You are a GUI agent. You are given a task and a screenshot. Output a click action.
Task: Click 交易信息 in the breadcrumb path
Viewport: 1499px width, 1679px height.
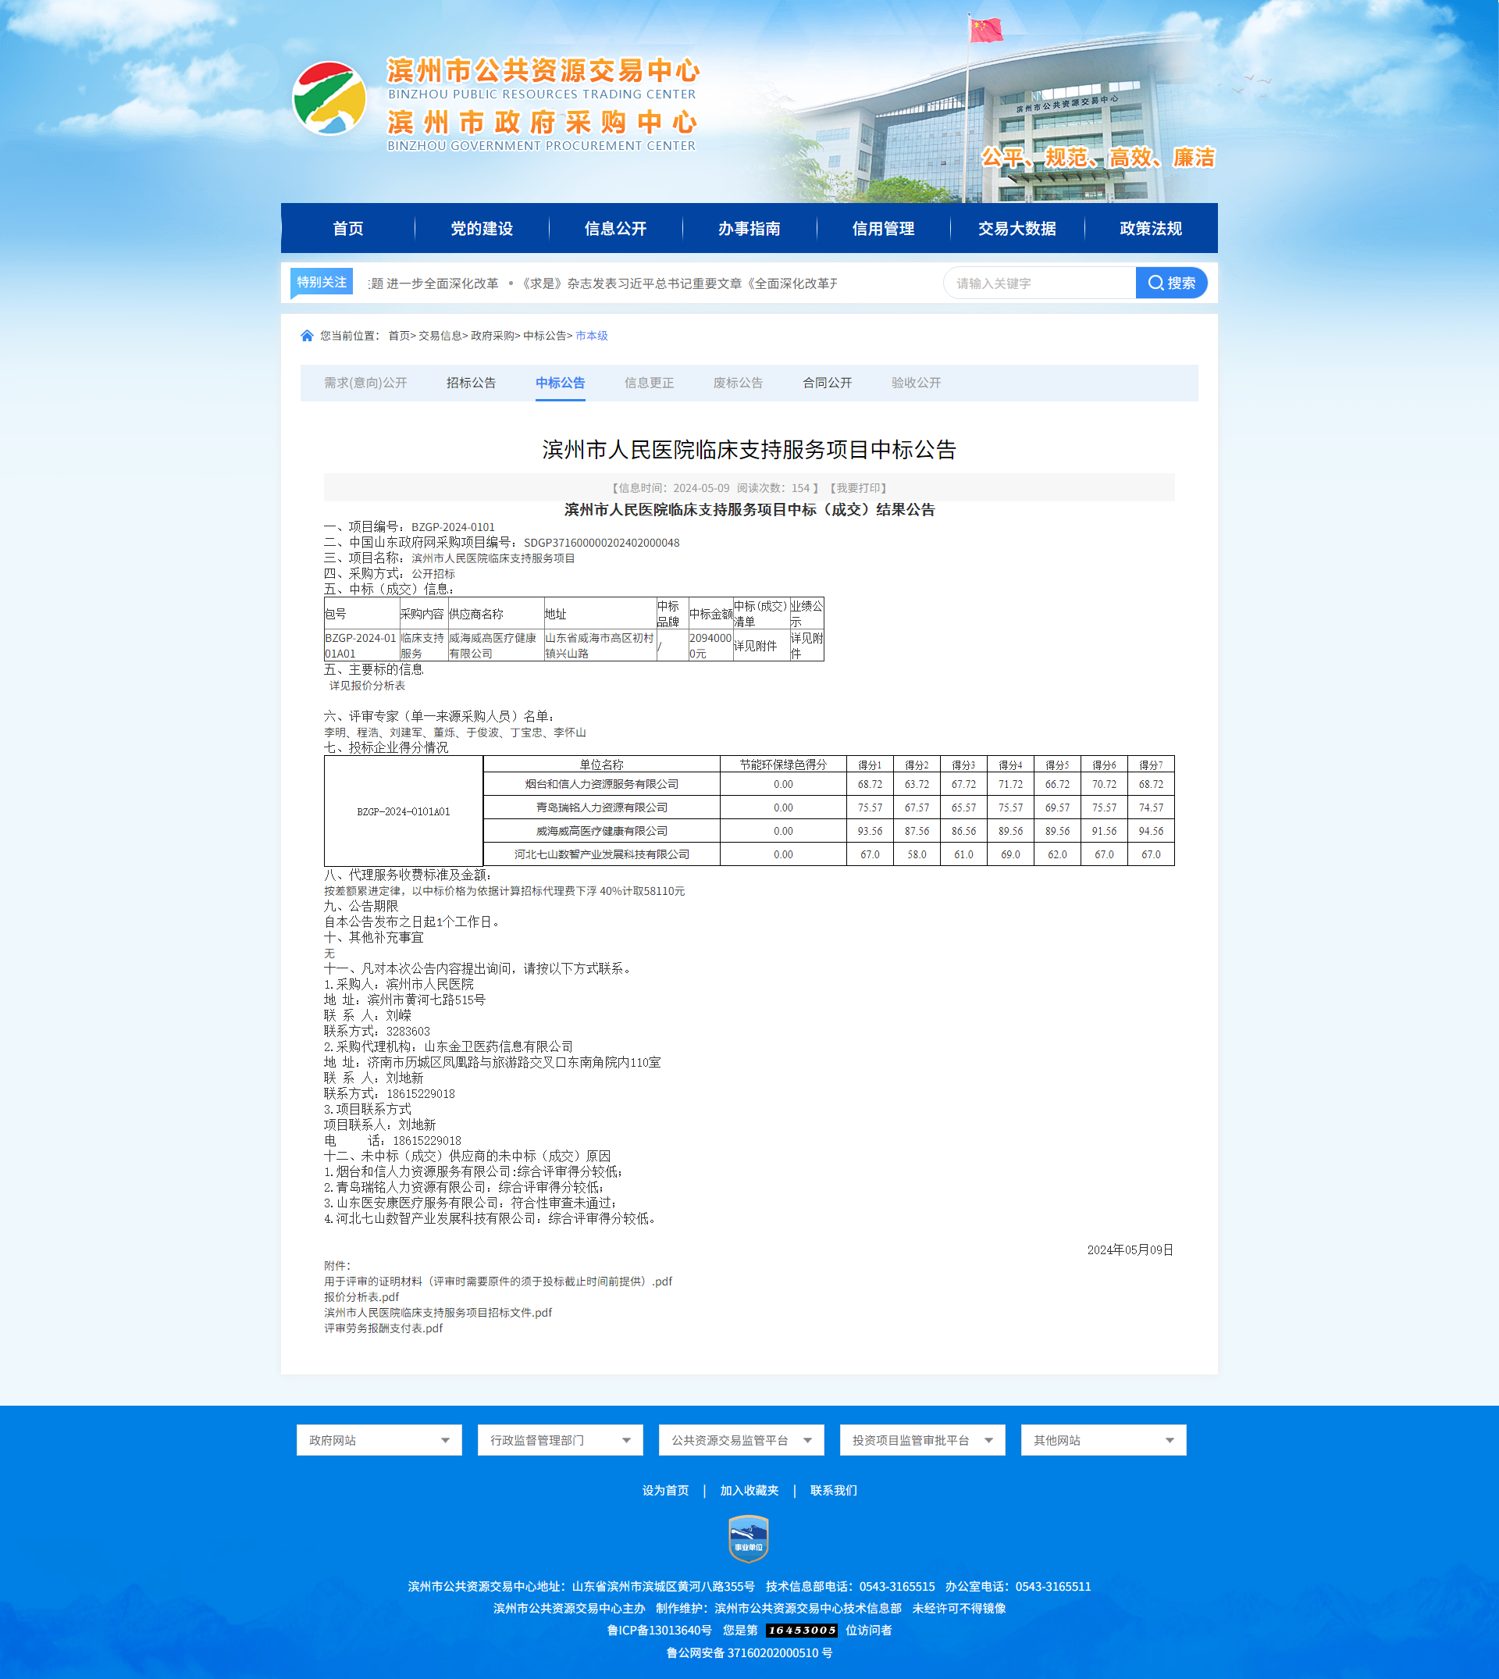point(440,335)
